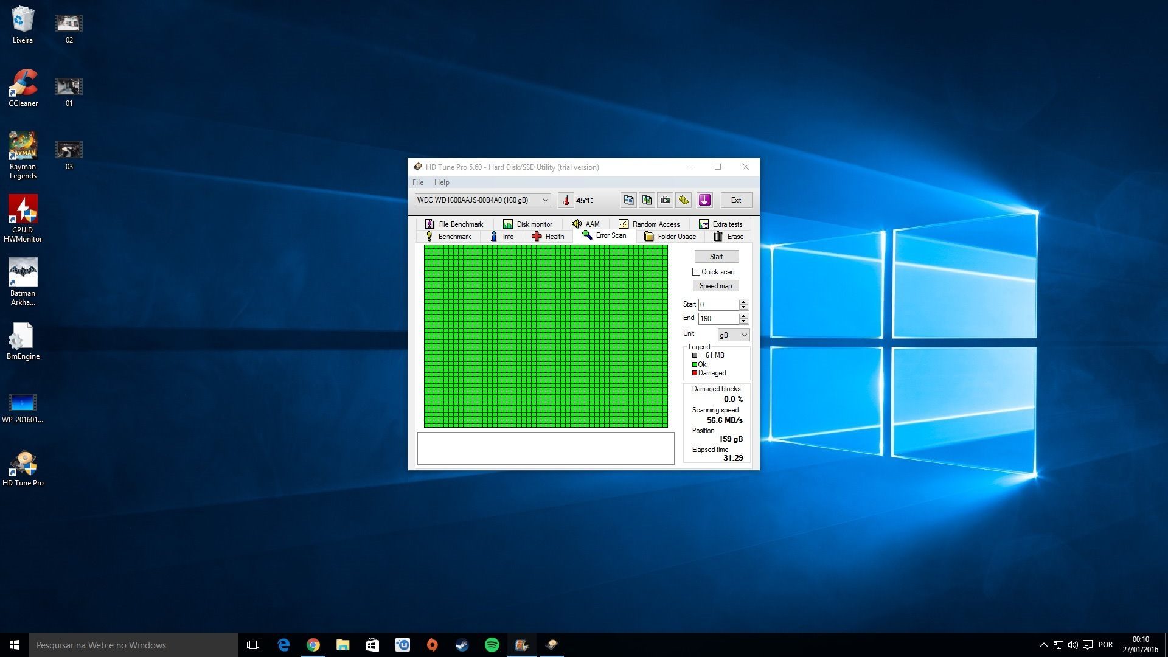Open the Windows Store taskbar icon
Viewport: 1168px width, 657px height.
tap(373, 645)
